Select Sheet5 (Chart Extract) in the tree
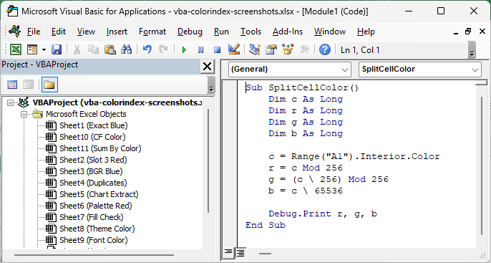Screen dimensions: 491x263 click(x=99, y=194)
